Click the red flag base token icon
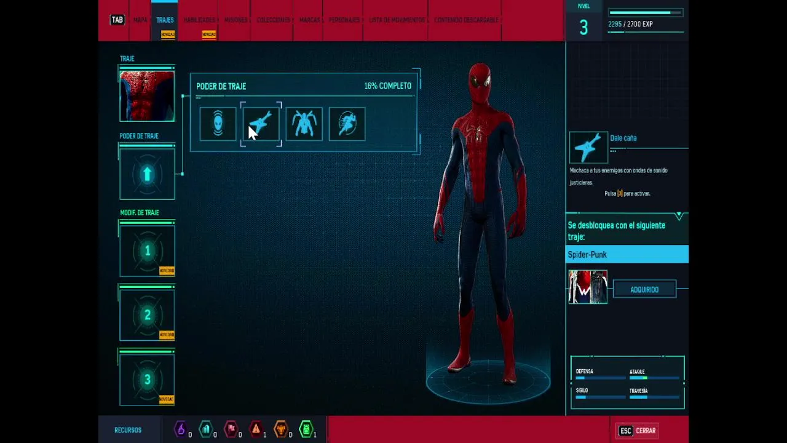 tap(231, 429)
